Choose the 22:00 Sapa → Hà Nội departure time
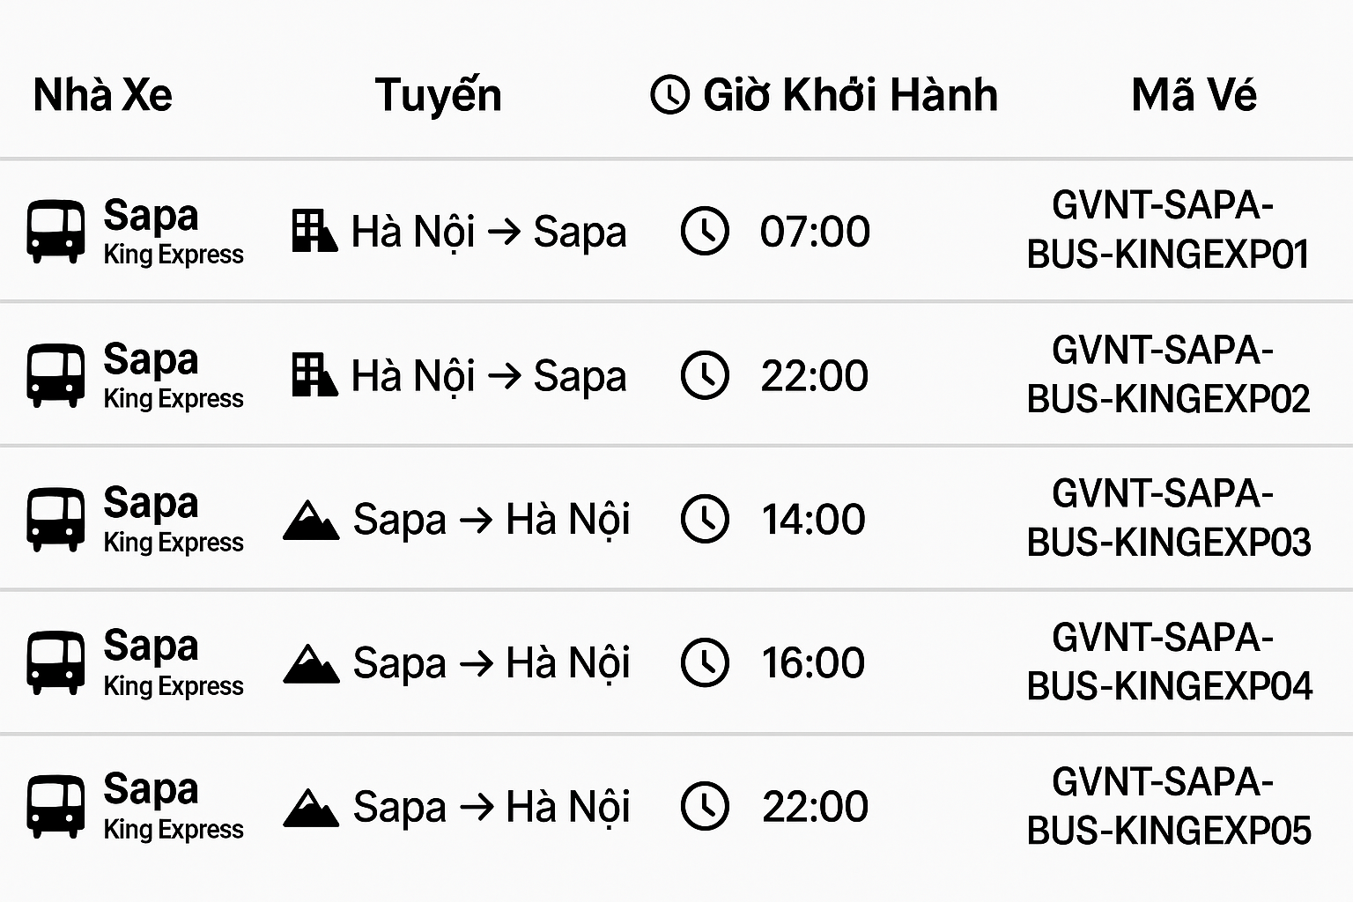Image resolution: width=1353 pixels, height=902 pixels. (x=815, y=807)
